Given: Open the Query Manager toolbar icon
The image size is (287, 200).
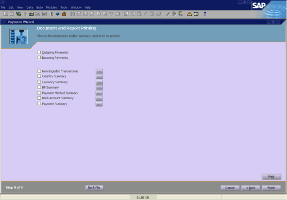Looking at the screenshot, I should pyautogui.click(x=181, y=14).
